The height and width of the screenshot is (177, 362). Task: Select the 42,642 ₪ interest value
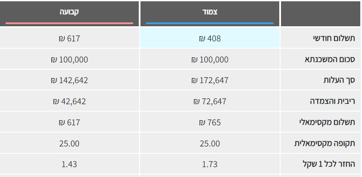pos(69,102)
